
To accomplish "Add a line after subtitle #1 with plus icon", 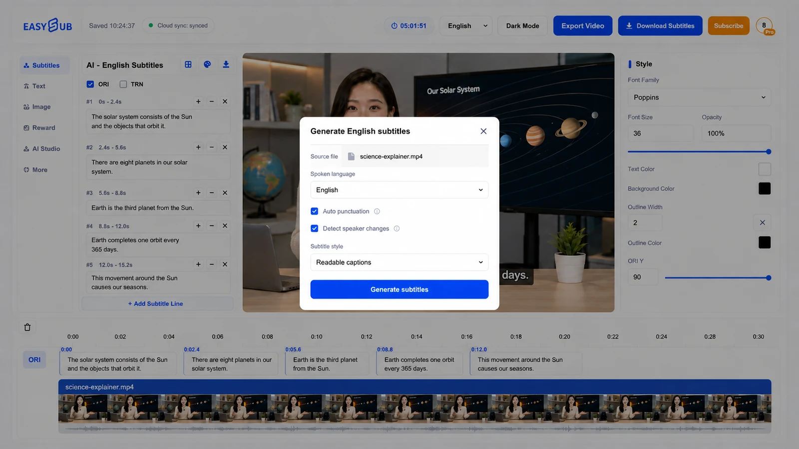I will tap(198, 102).
